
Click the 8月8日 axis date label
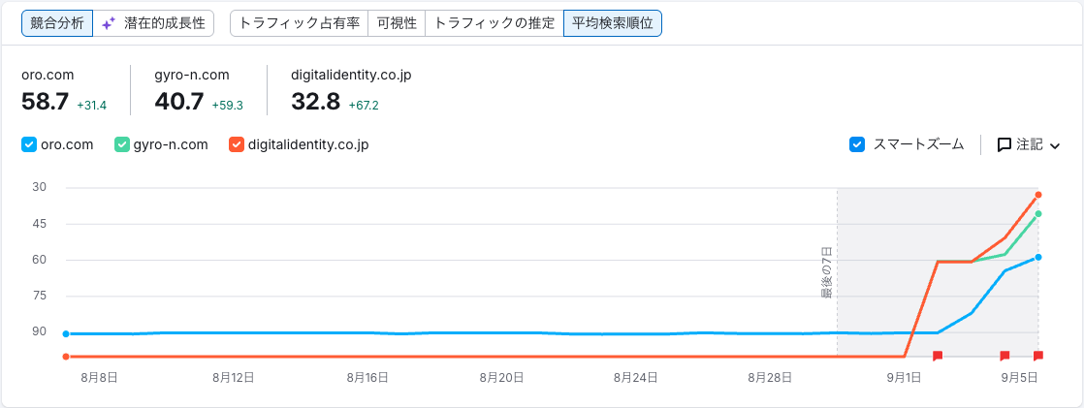pos(99,378)
